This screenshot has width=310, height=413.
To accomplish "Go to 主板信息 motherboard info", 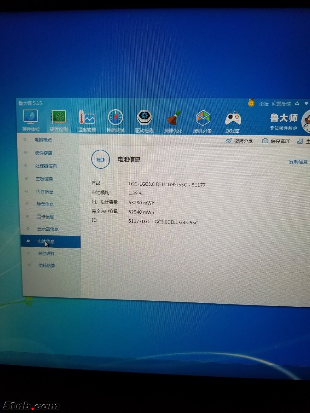I will tap(44, 179).
